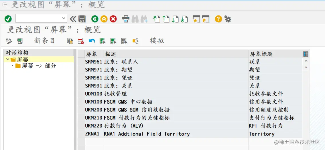Save with the floppy disk icon
The width and height of the screenshot is (325, 150).
point(82,19)
